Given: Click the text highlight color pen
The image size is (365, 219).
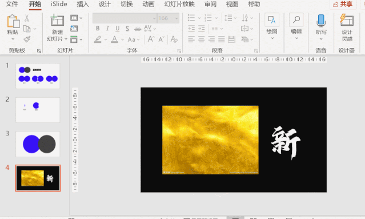Looking at the screenshot, I should 98,39.
